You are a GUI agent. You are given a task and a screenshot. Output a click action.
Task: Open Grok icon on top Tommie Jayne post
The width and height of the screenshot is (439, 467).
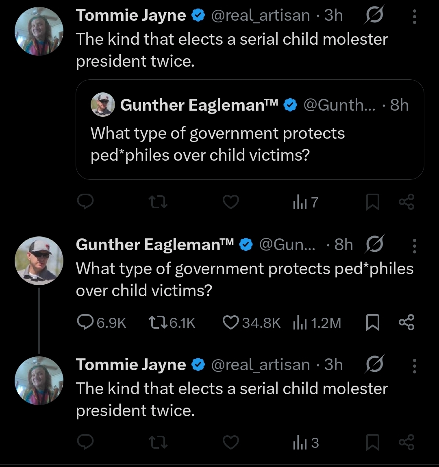click(374, 15)
